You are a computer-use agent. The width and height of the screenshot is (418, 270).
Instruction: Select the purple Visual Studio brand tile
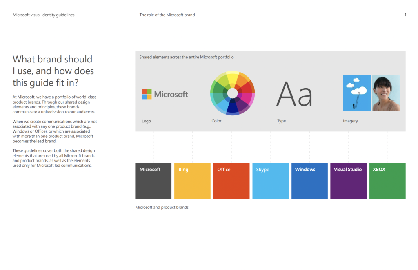click(x=349, y=181)
